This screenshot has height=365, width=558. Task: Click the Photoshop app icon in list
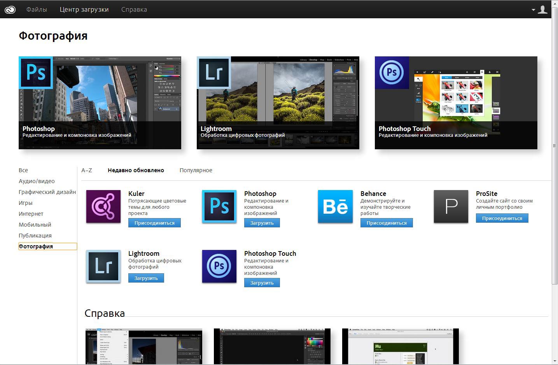219,206
